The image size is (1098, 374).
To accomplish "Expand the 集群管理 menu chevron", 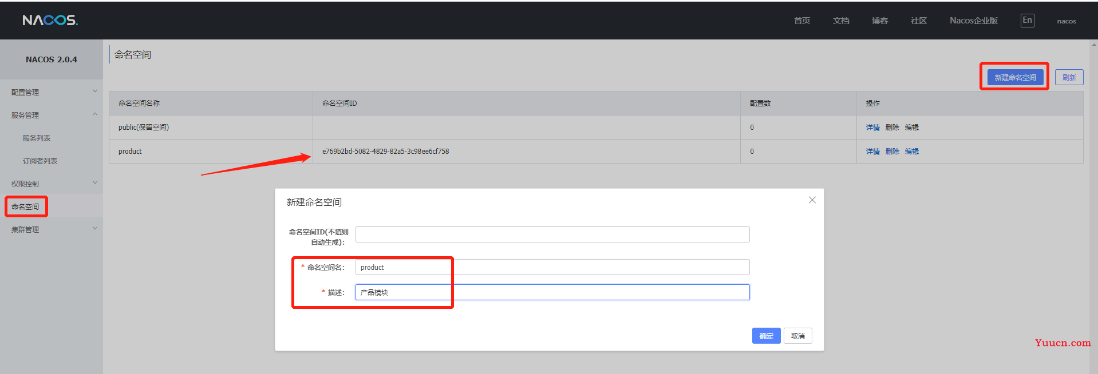I will pyautogui.click(x=95, y=229).
